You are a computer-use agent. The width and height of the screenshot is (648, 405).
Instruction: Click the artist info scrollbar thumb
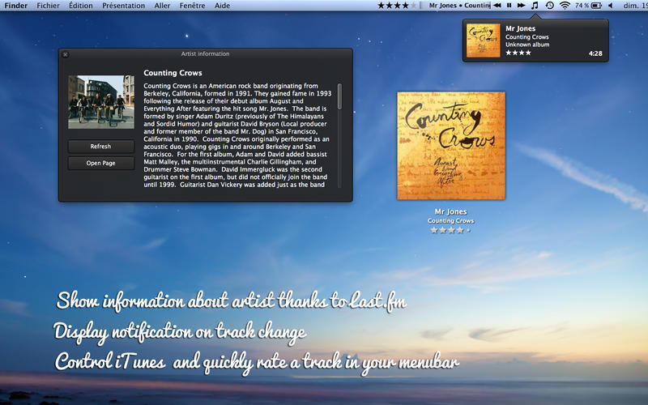click(339, 96)
